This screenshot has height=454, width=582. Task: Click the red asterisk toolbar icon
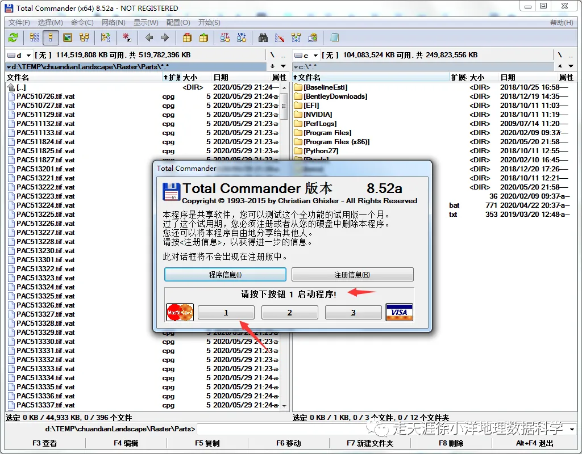[x=127, y=37]
